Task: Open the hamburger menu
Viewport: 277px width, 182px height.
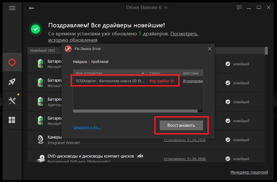Action: (12, 8)
